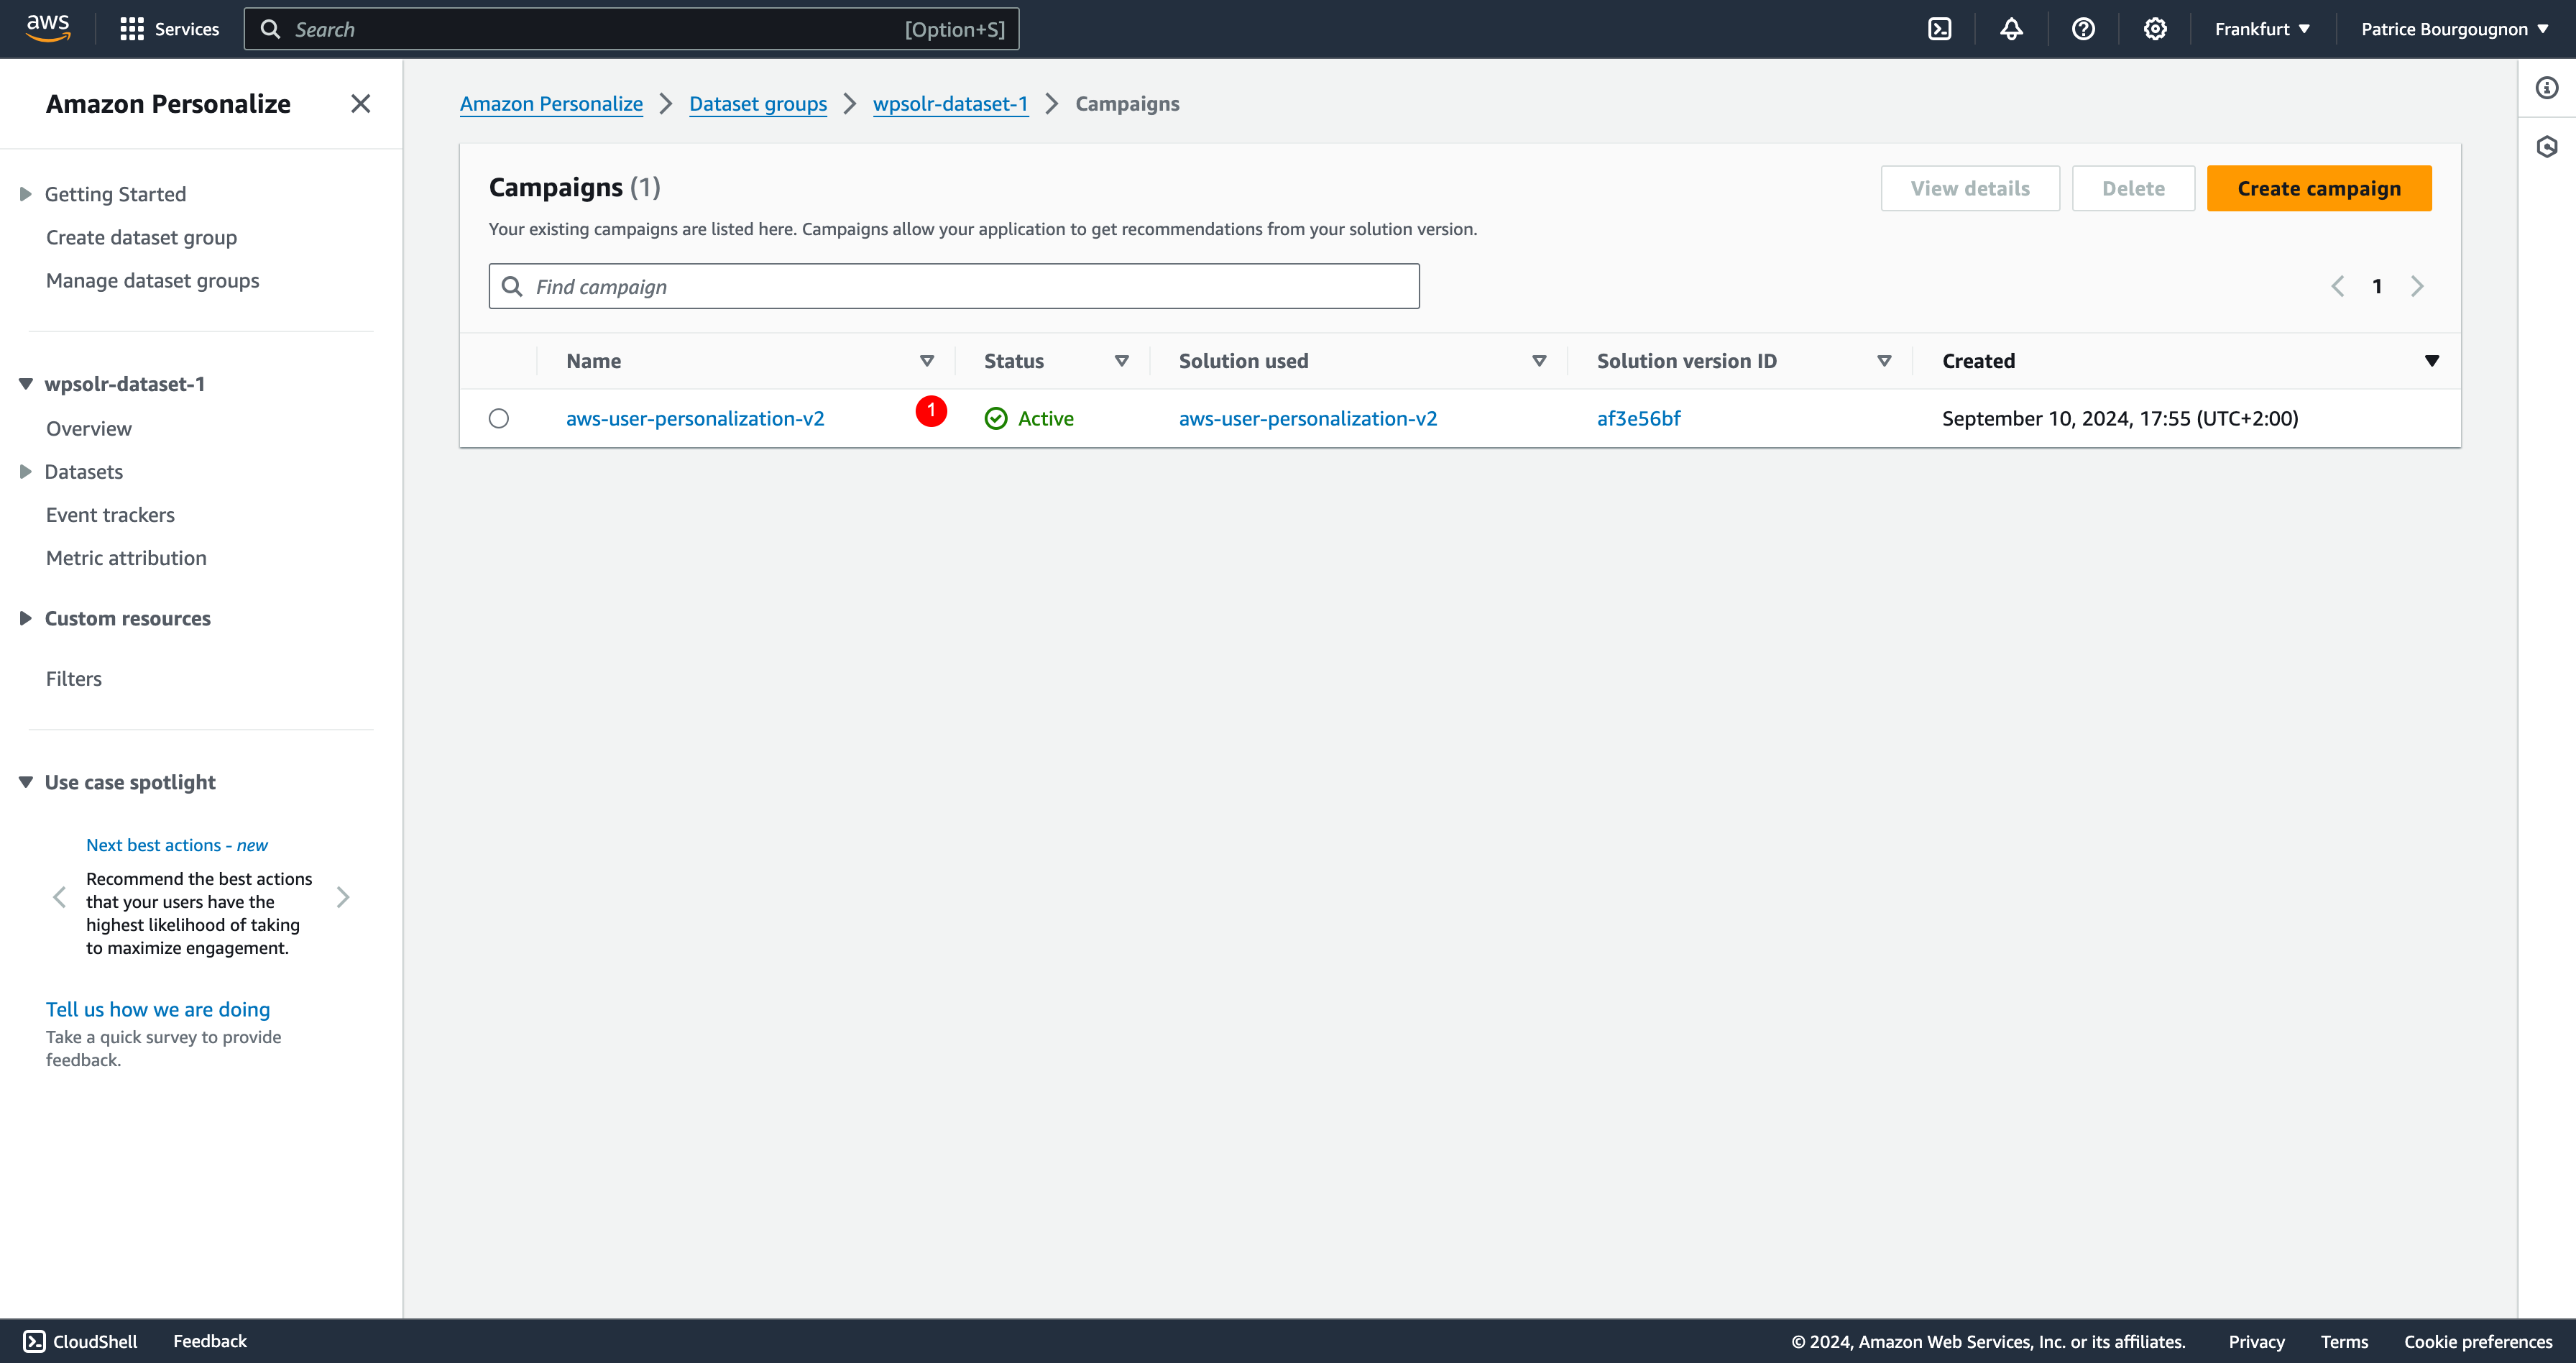Image resolution: width=2576 pixels, height=1363 pixels.
Task: Open Create dataset group in sidebar
Action: (x=141, y=237)
